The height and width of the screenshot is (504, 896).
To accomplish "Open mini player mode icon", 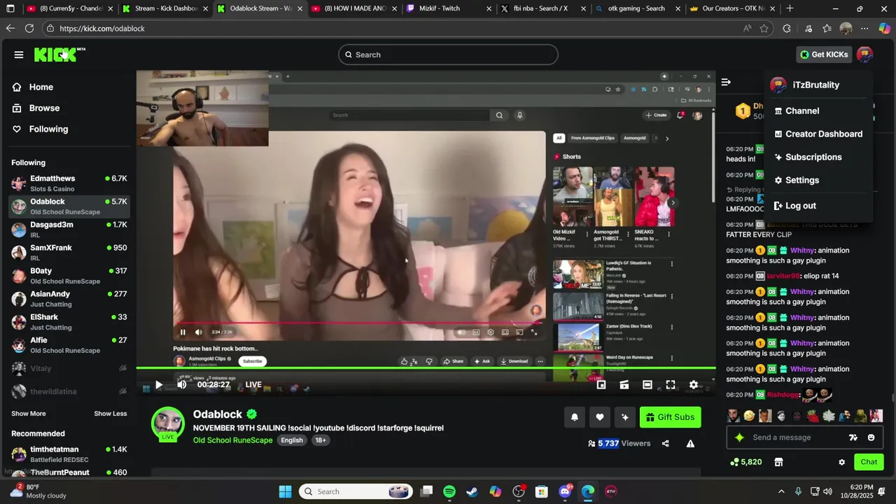I will pos(601,384).
